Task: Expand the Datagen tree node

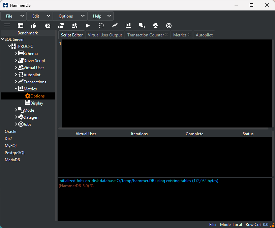Action: [16, 117]
